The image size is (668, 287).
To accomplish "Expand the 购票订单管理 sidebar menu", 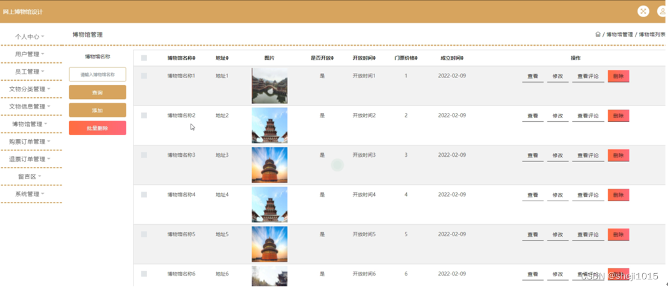I will (30, 142).
